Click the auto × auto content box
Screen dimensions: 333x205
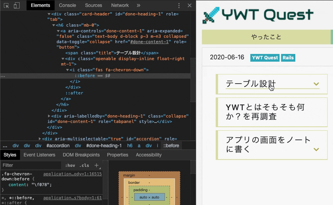click(x=149, y=197)
